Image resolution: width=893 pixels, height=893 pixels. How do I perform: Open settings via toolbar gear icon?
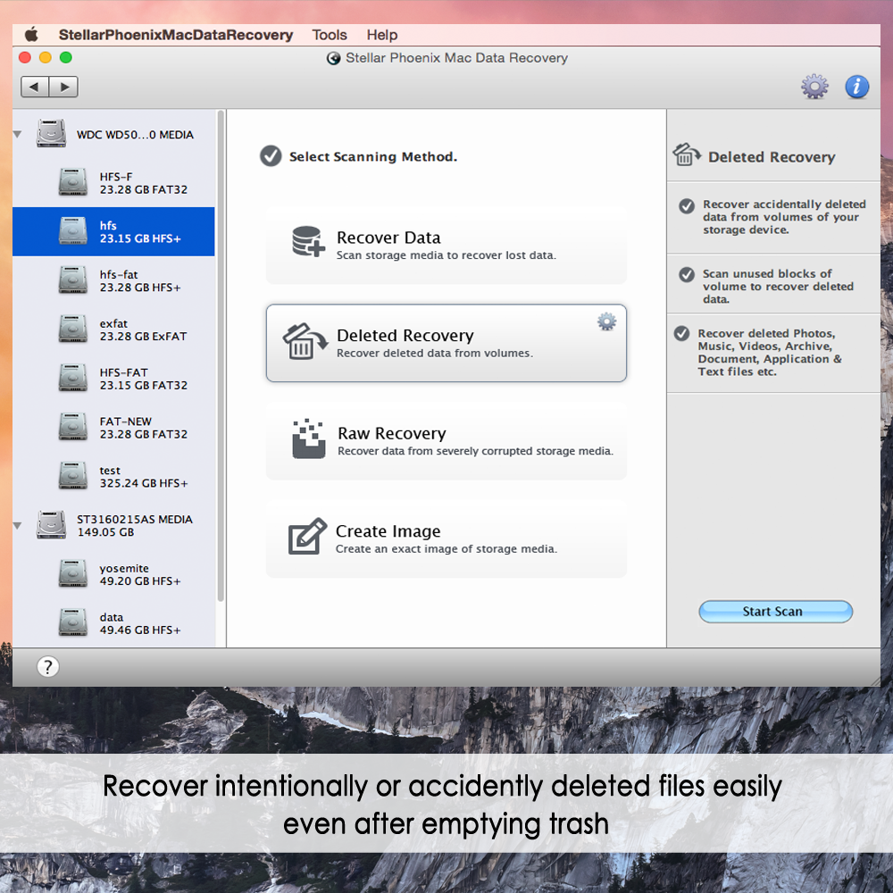pos(814,87)
